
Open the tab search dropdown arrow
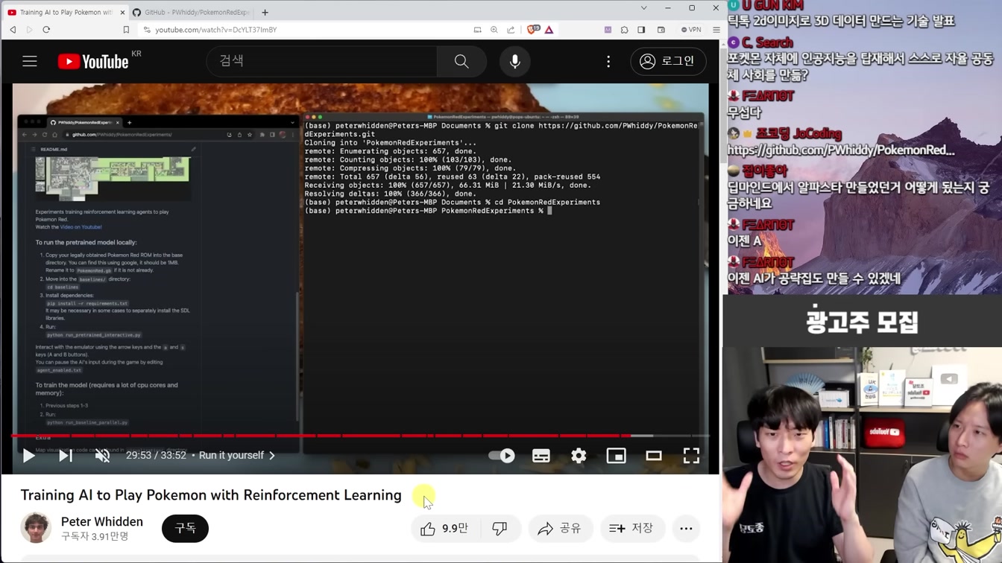point(644,8)
